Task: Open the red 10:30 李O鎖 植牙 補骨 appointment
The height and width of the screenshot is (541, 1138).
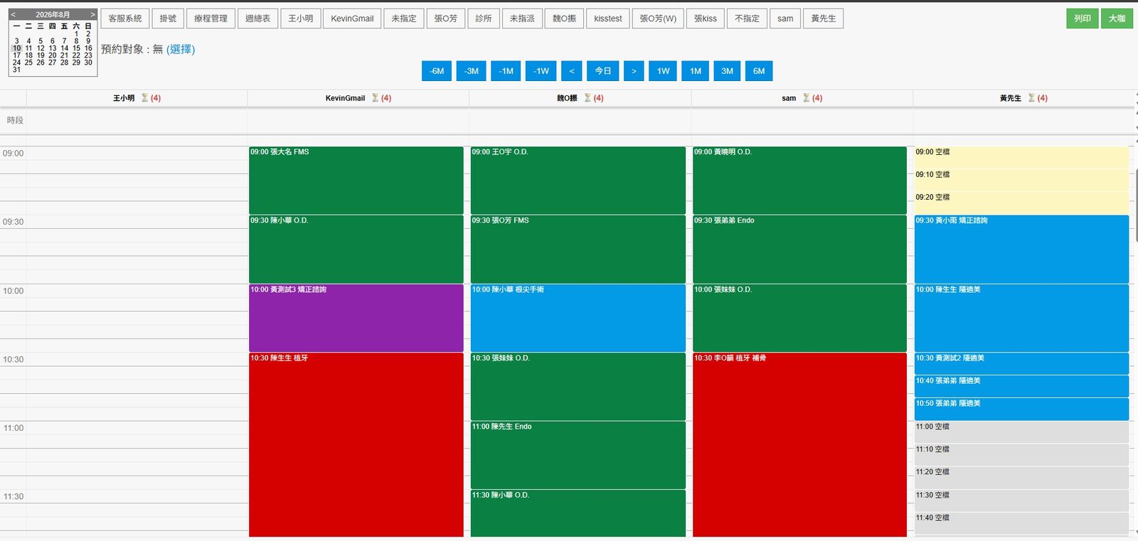Action: click(x=800, y=445)
